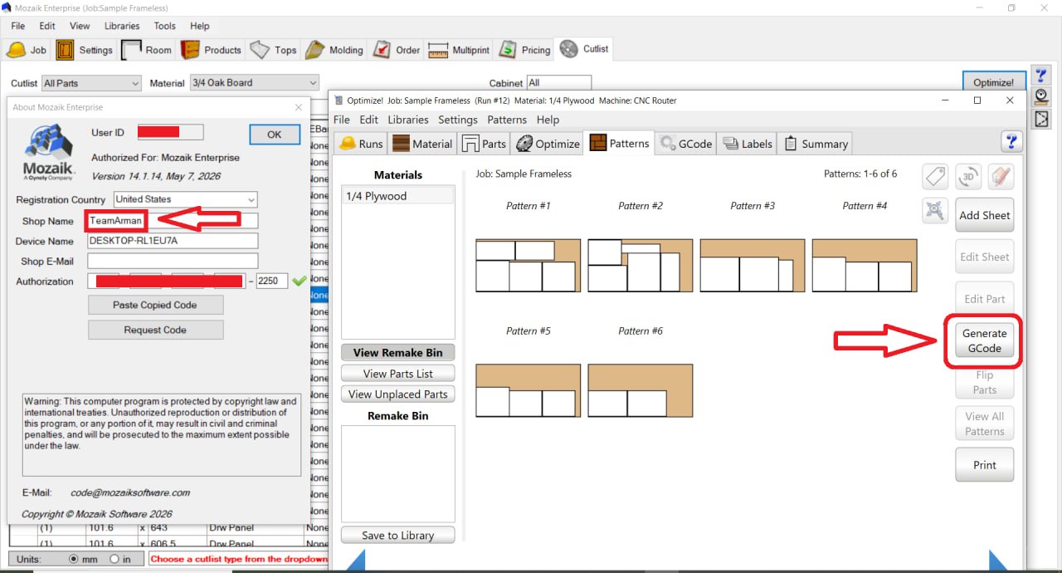Click the zoom magnifier icon left of Add Sheet
Screen dimensions: 1062x573
(x=936, y=211)
